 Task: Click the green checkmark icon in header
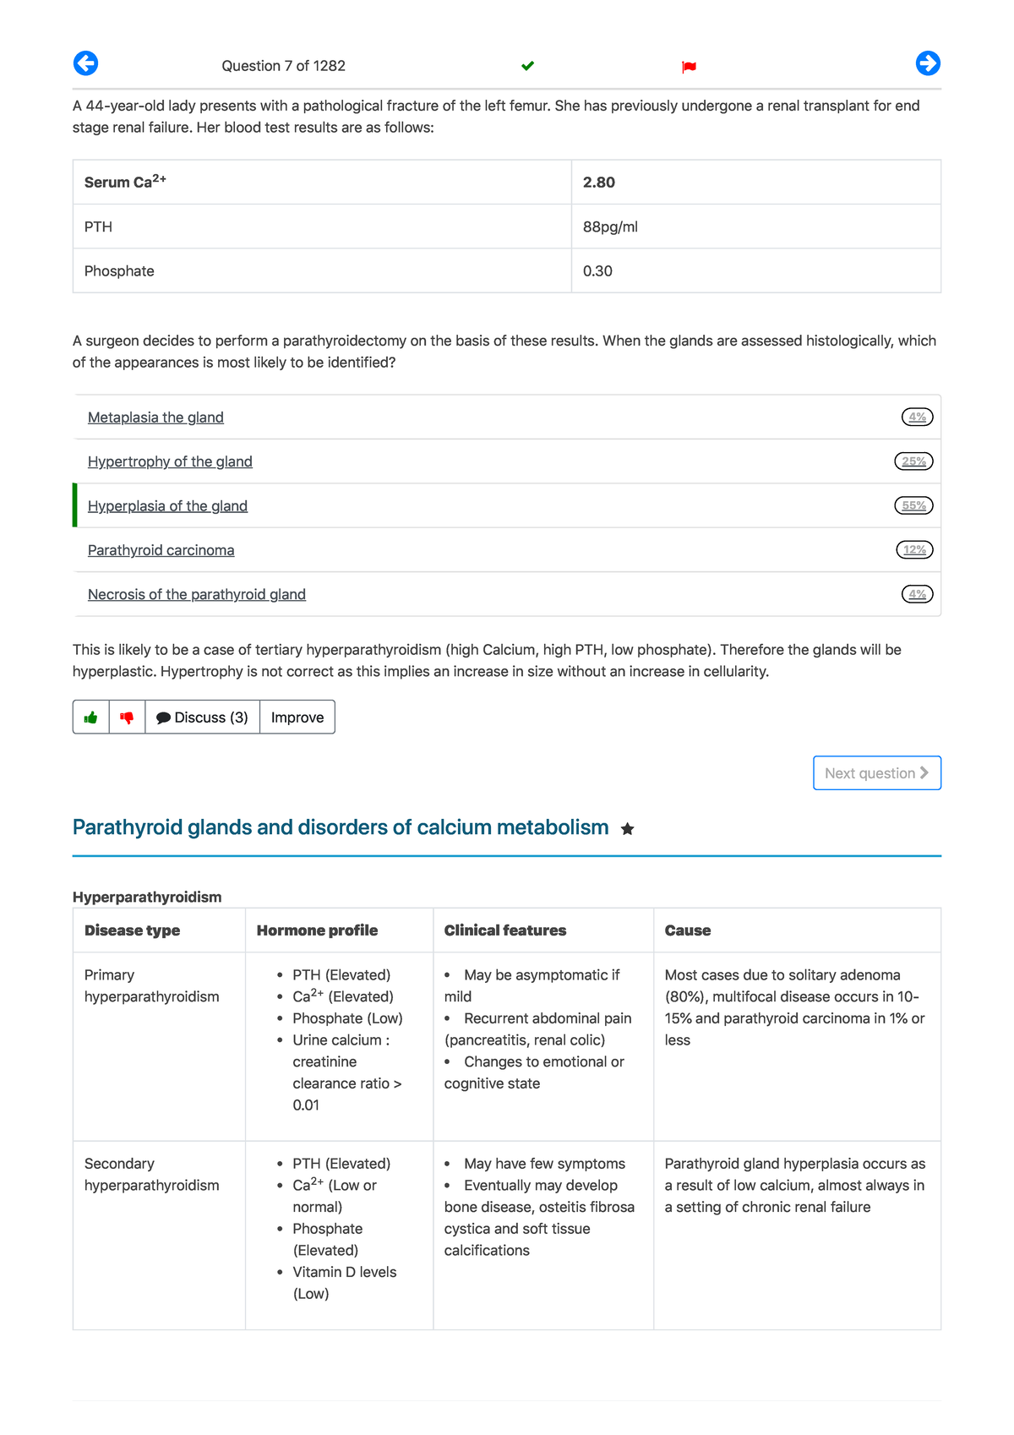click(x=527, y=64)
